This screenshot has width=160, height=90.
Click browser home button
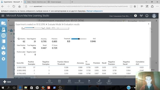pyautogui.click(x=19, y=6)
